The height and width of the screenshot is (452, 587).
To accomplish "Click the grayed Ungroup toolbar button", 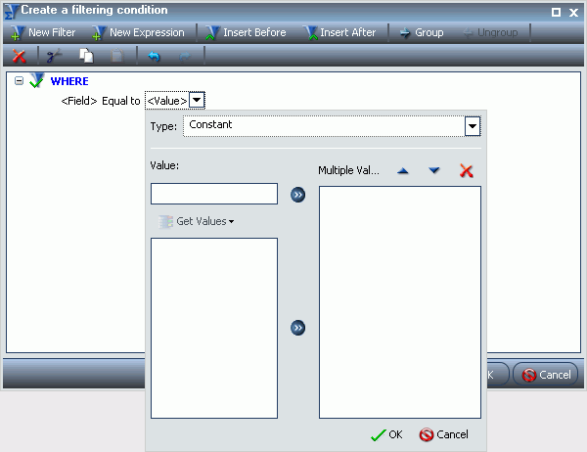I will tap(490, 32).
